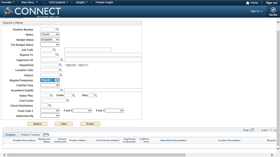Click the Position Number input field
This screenshot has height=157, width=280.
[48, 29]
